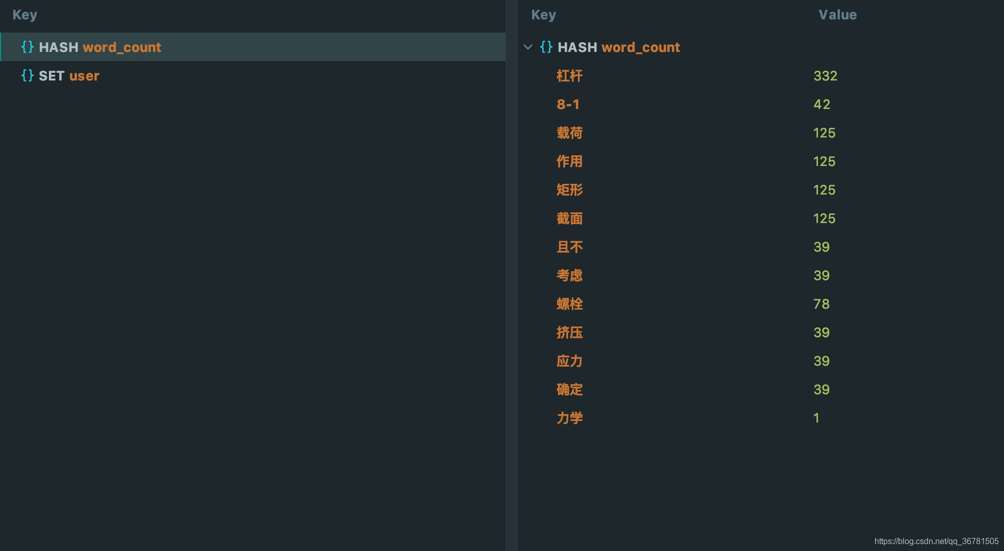Select the 确定 hash field
The height and width of the screenshot is (551, 1004).
pos(569,390)
